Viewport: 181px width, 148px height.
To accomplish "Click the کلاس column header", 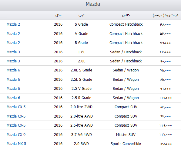I will pyautogui.click(x=126, y=15).
